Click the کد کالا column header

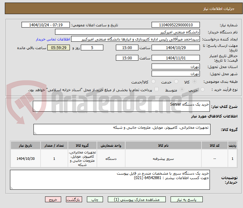214,145
